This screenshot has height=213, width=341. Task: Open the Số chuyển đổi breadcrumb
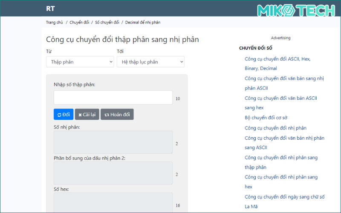pos(107,23)
